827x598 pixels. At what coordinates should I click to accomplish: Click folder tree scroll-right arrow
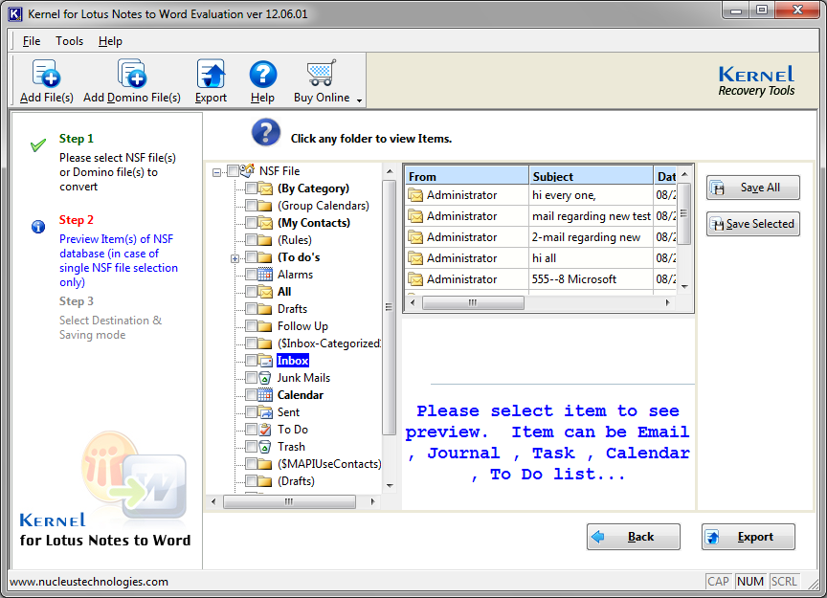373,501
